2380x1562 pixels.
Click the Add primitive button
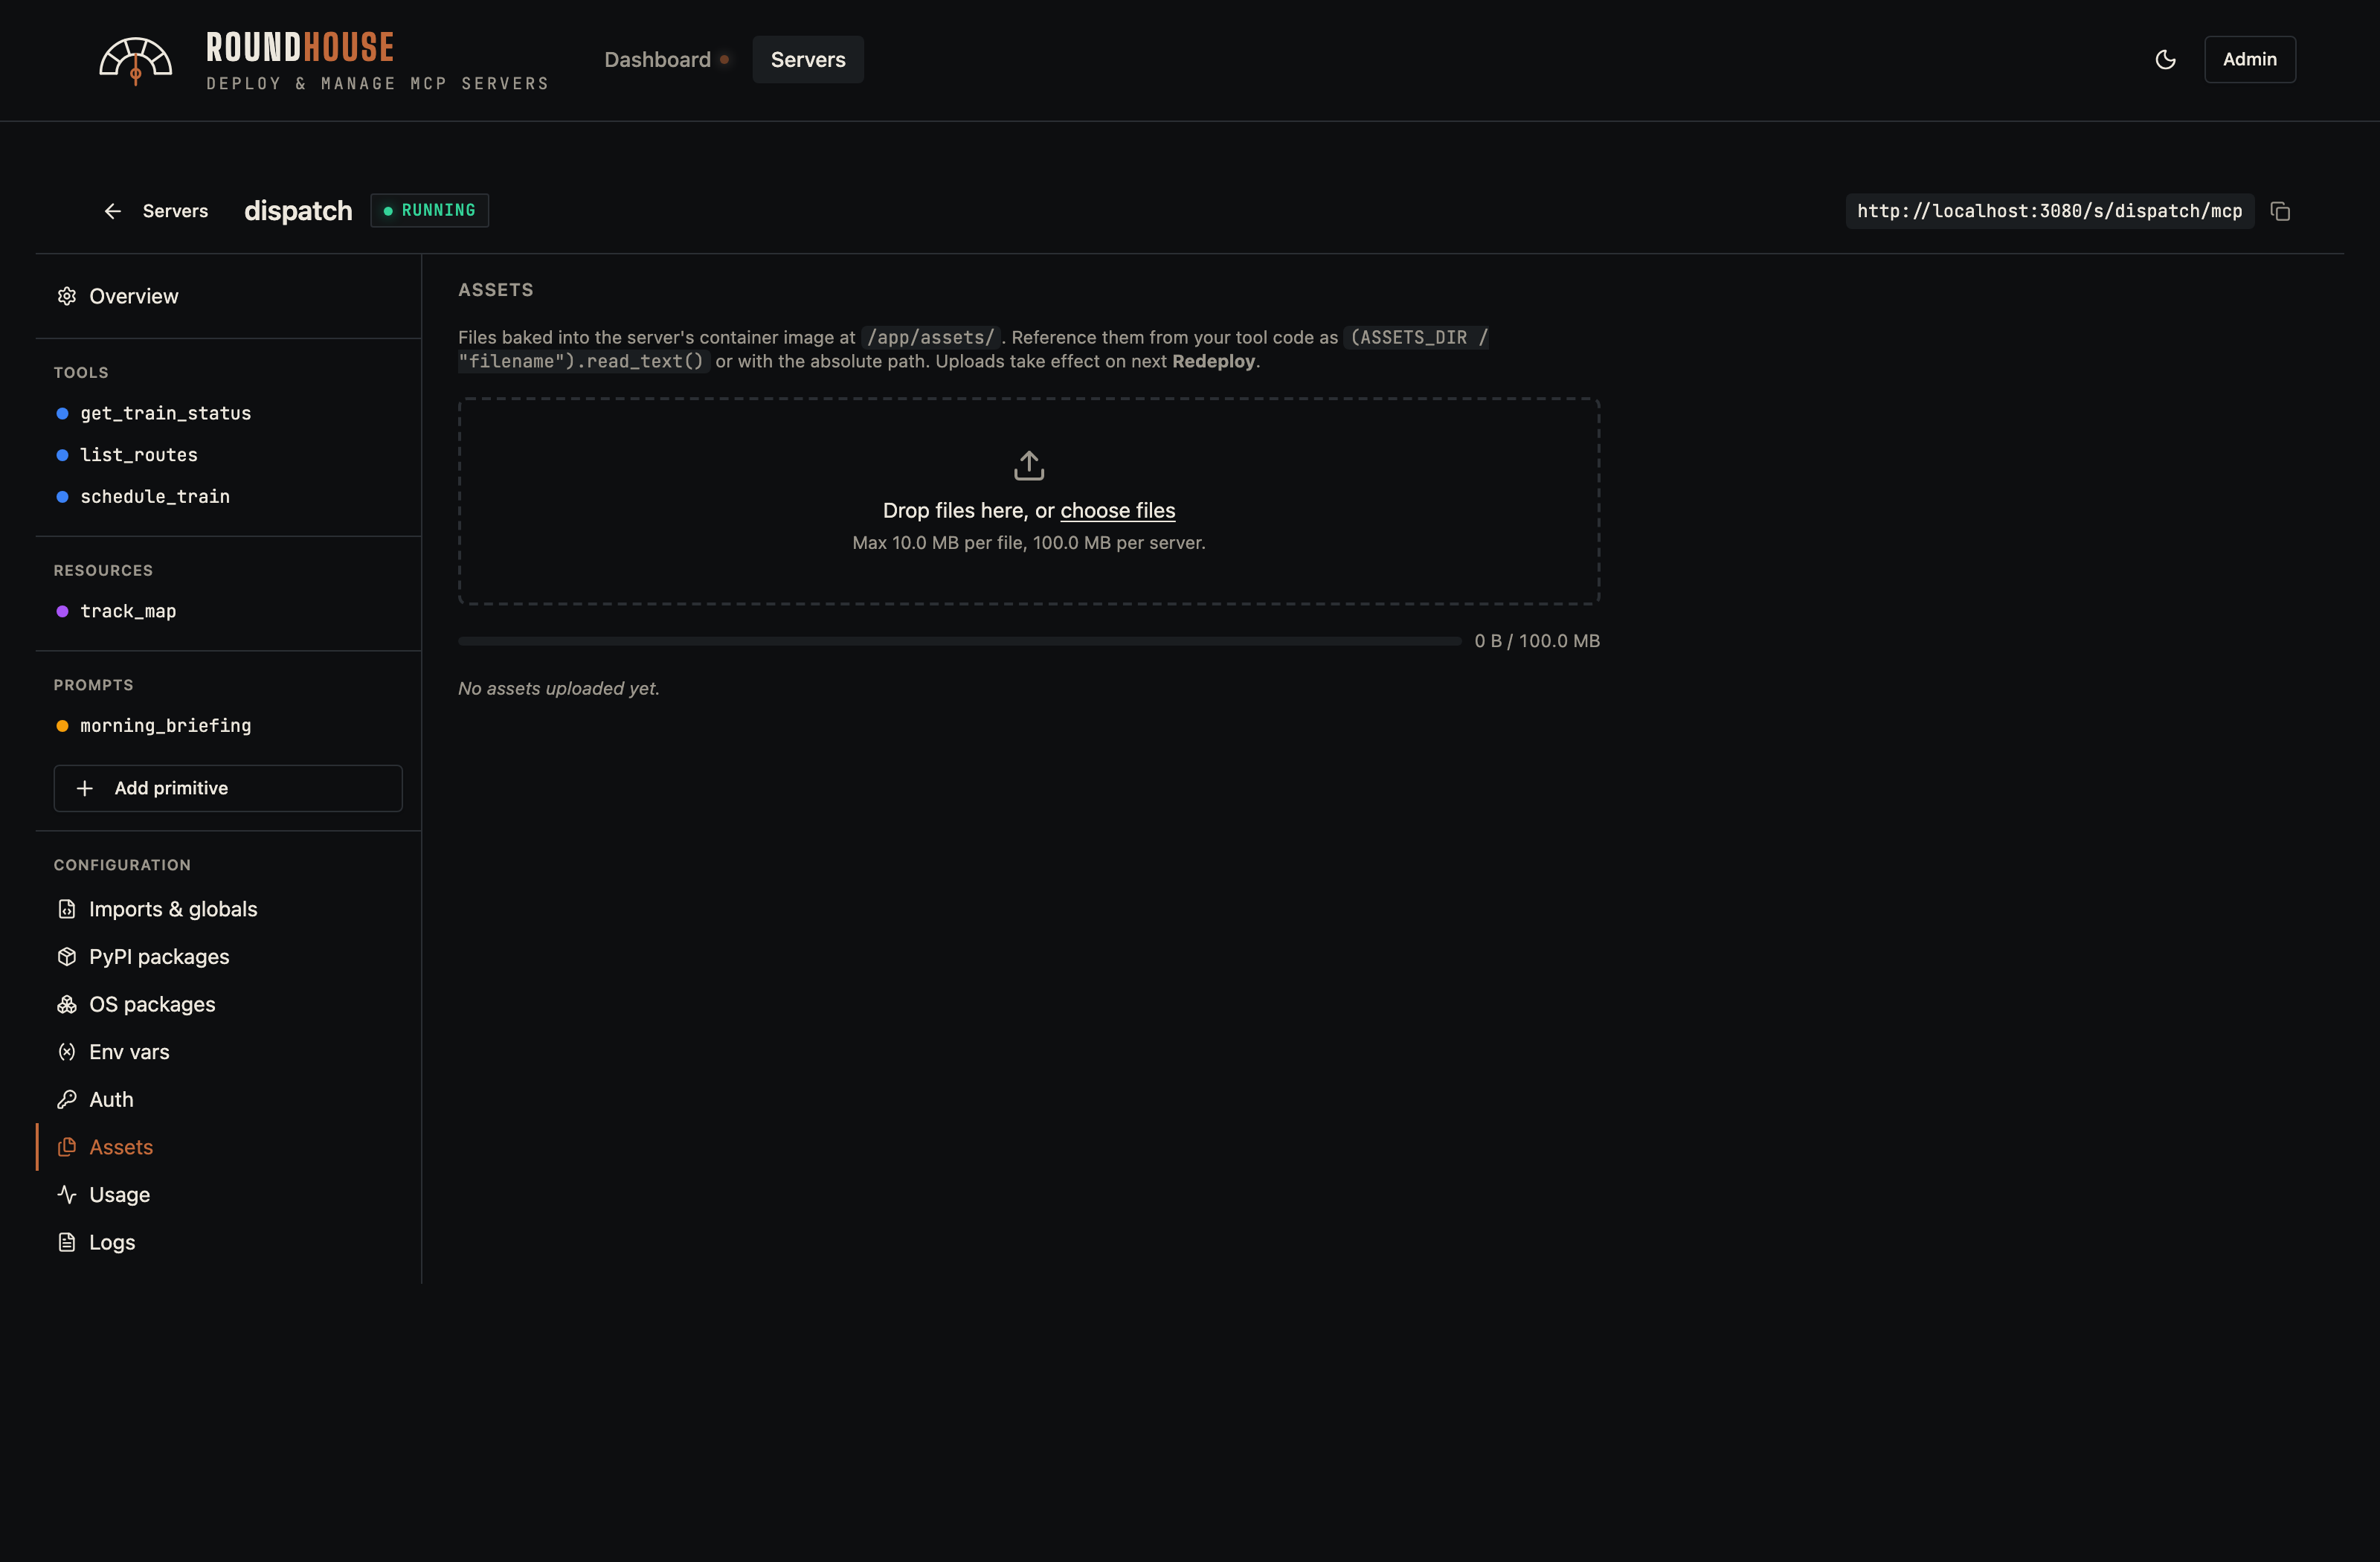coord(228,788)
